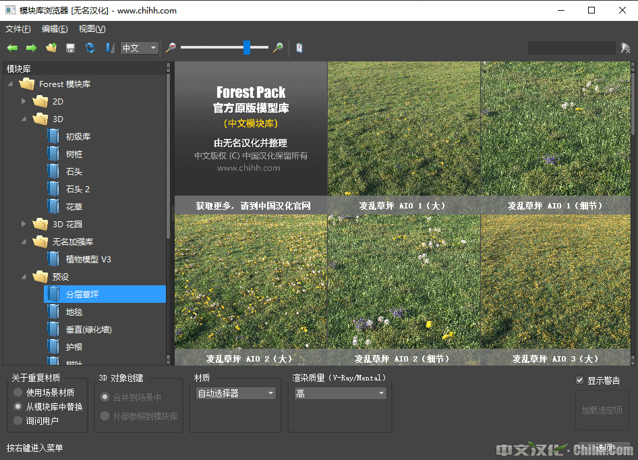
Task: Click the green back arrow
Action: [12, 48]
